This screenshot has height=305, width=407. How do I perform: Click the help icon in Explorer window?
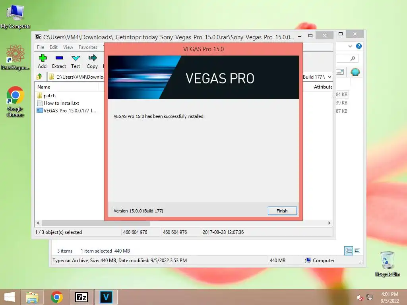(x=359, y=46)
